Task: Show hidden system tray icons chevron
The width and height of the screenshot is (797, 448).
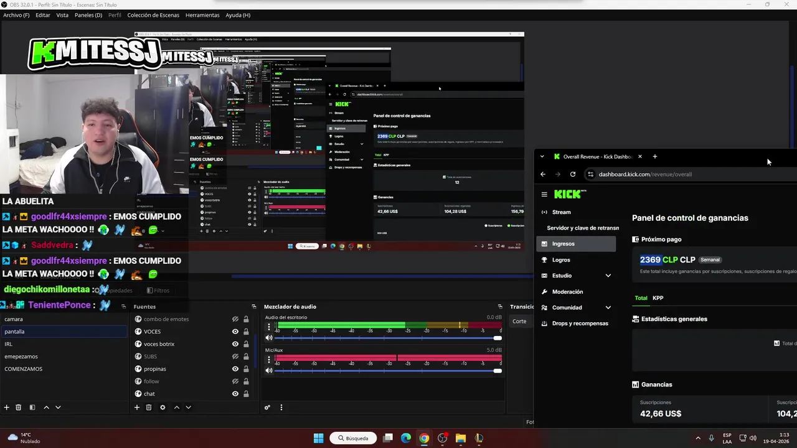Action: click(x=698, y=438)
